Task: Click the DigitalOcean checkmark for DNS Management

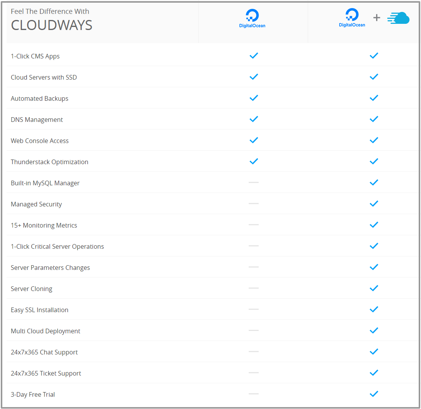Action: click(x=254, y=119)
